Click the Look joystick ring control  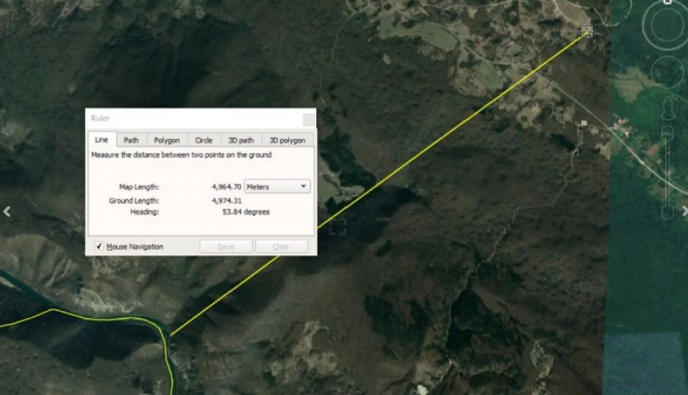tap(667, 26)
